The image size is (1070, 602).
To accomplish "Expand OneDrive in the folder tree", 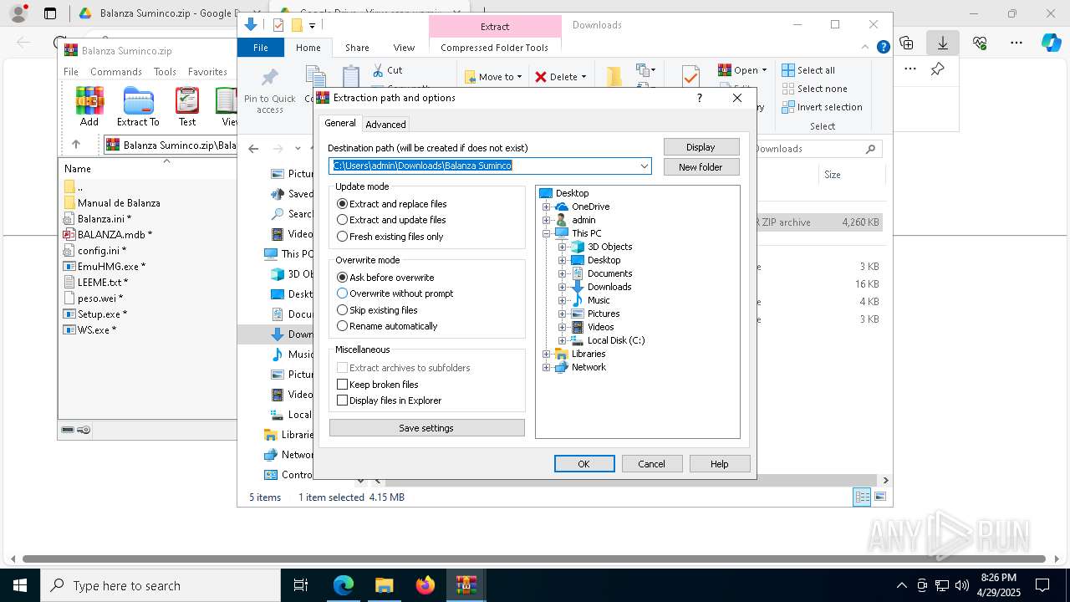I will [x=547, y=207].
